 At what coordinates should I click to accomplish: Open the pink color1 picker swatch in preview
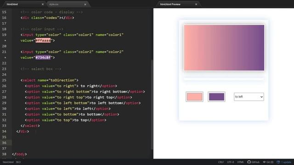tap(194, 97)
